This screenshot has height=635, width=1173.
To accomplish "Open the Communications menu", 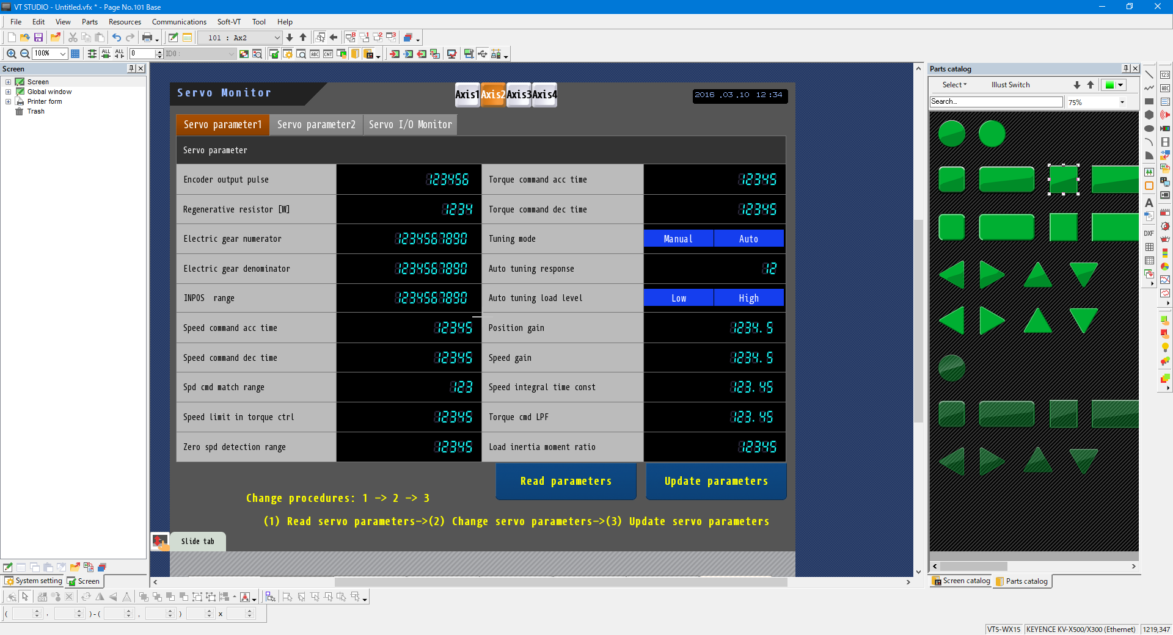I will click(x=179, y=22).
